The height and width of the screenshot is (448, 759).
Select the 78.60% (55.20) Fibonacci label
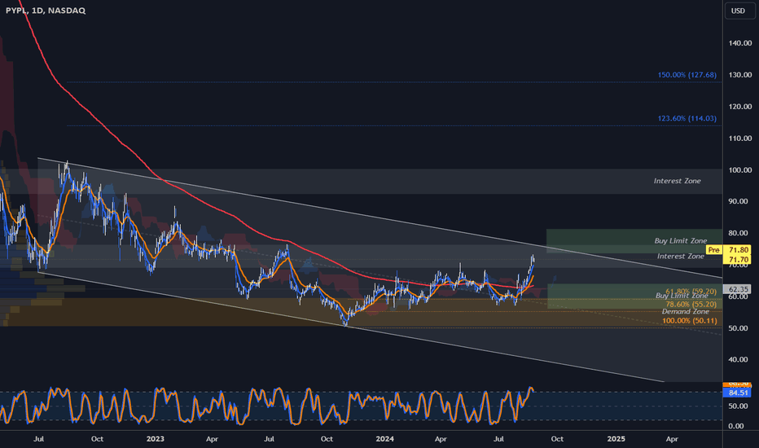click(x=691, y=304)
